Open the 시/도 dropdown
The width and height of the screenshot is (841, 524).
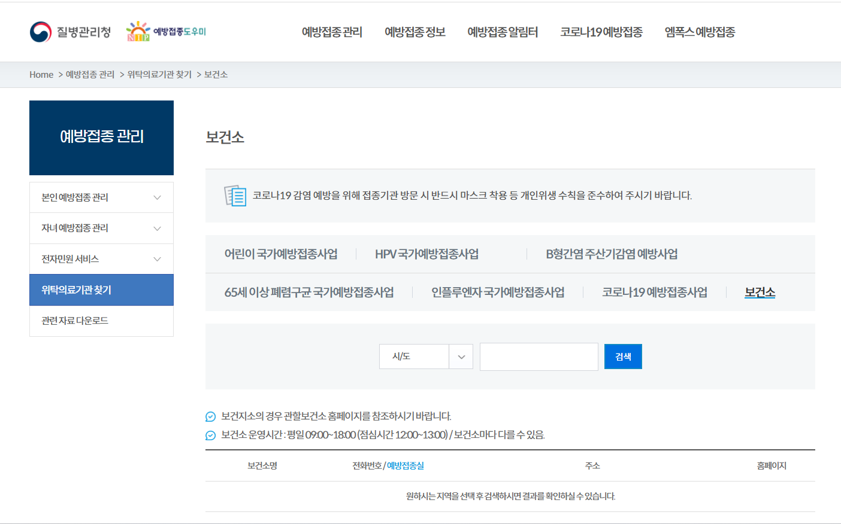tap(426, 357)
